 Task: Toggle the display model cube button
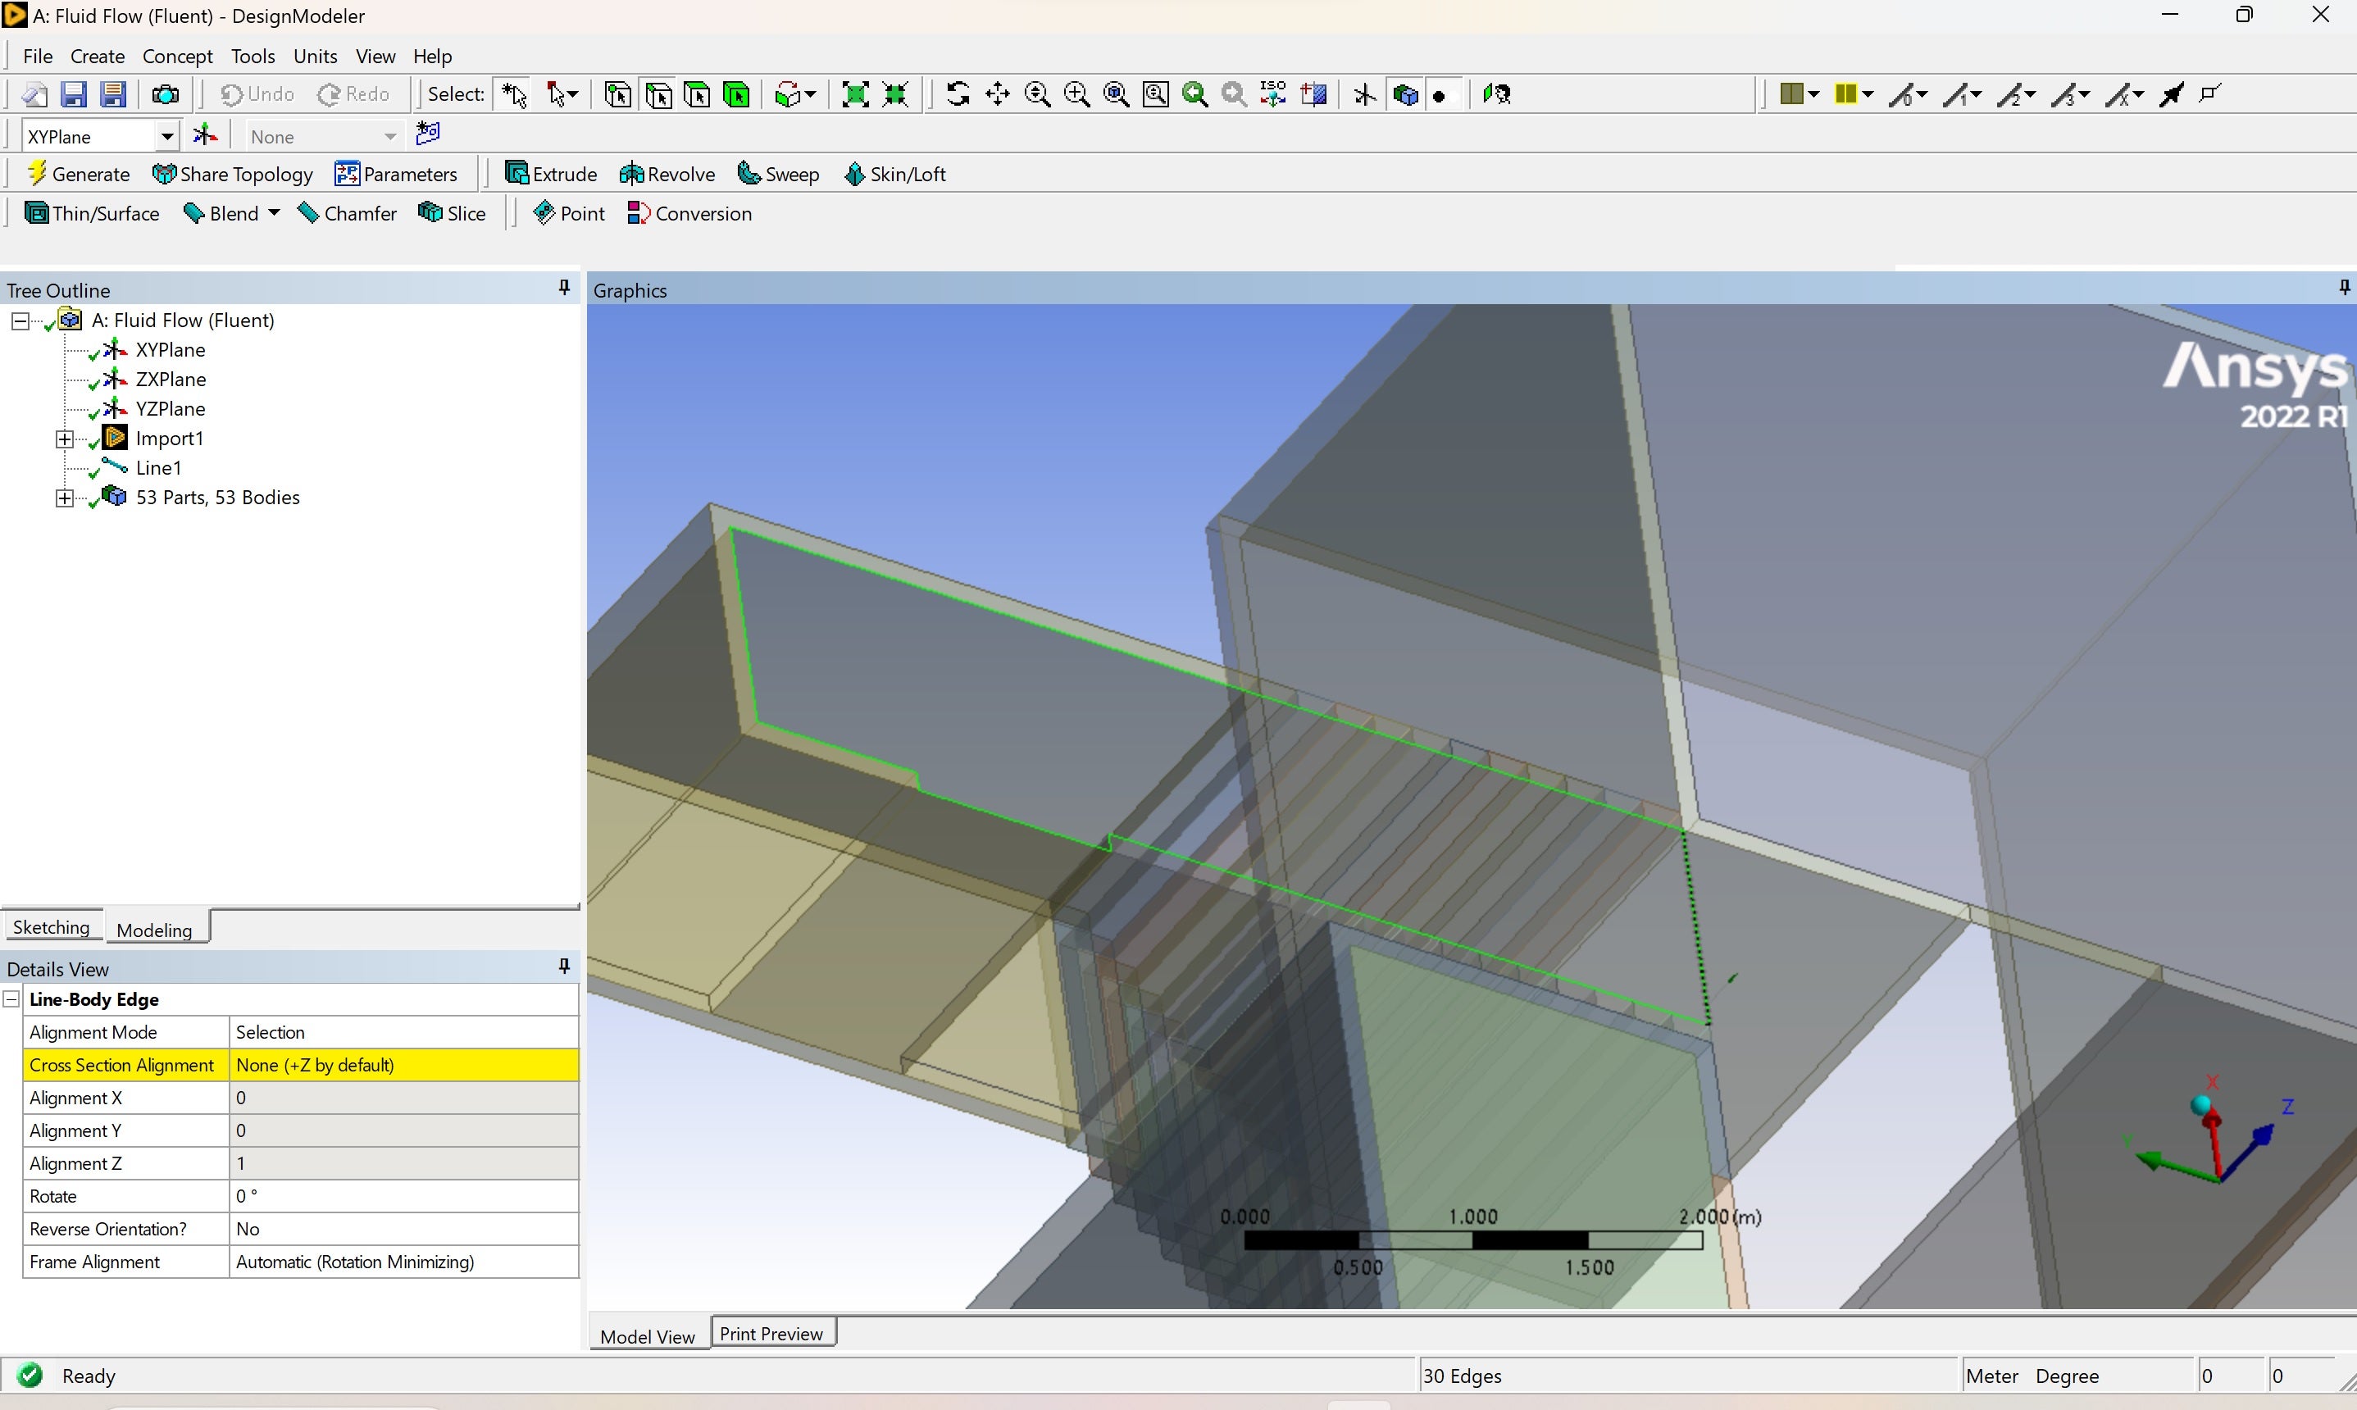[x=1405, y=94]
